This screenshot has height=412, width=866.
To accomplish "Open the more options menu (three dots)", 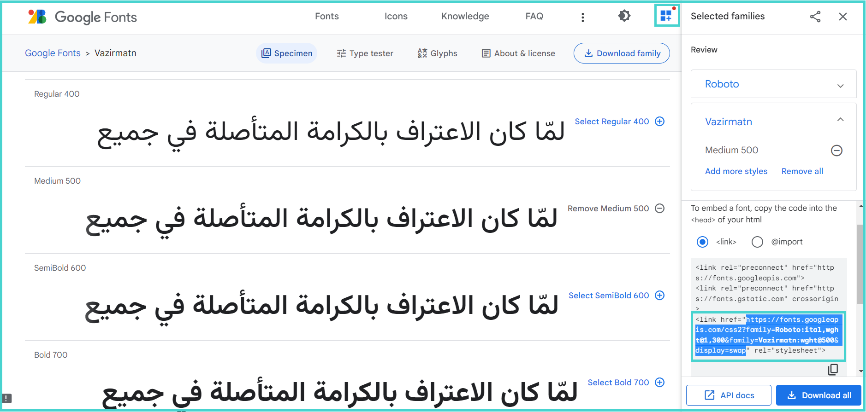I will tap(583, 17).
